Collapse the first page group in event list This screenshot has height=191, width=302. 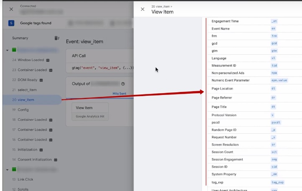[8, 50]
